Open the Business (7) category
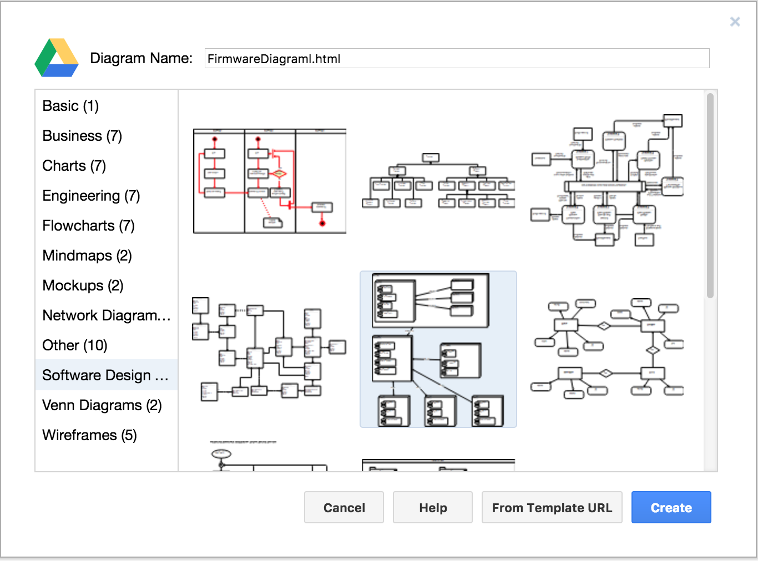The width and height of the screenshot is (758, 561). 82,136
